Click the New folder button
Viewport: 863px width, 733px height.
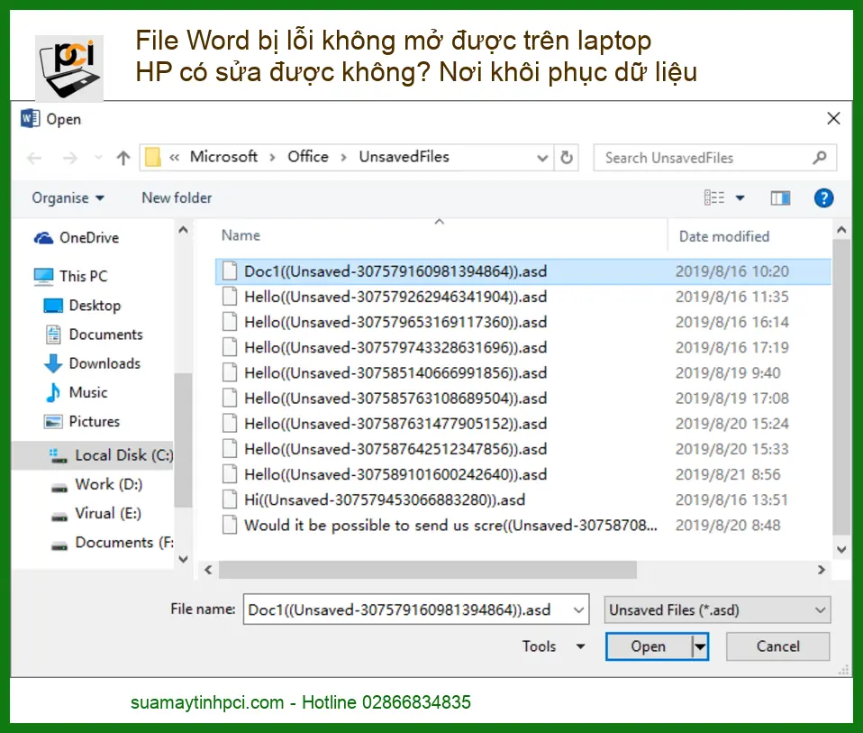[x=176, y=197]
